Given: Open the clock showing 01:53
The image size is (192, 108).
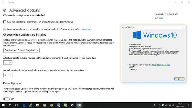Looking at the screenshot, I should (x=180, y=105).
